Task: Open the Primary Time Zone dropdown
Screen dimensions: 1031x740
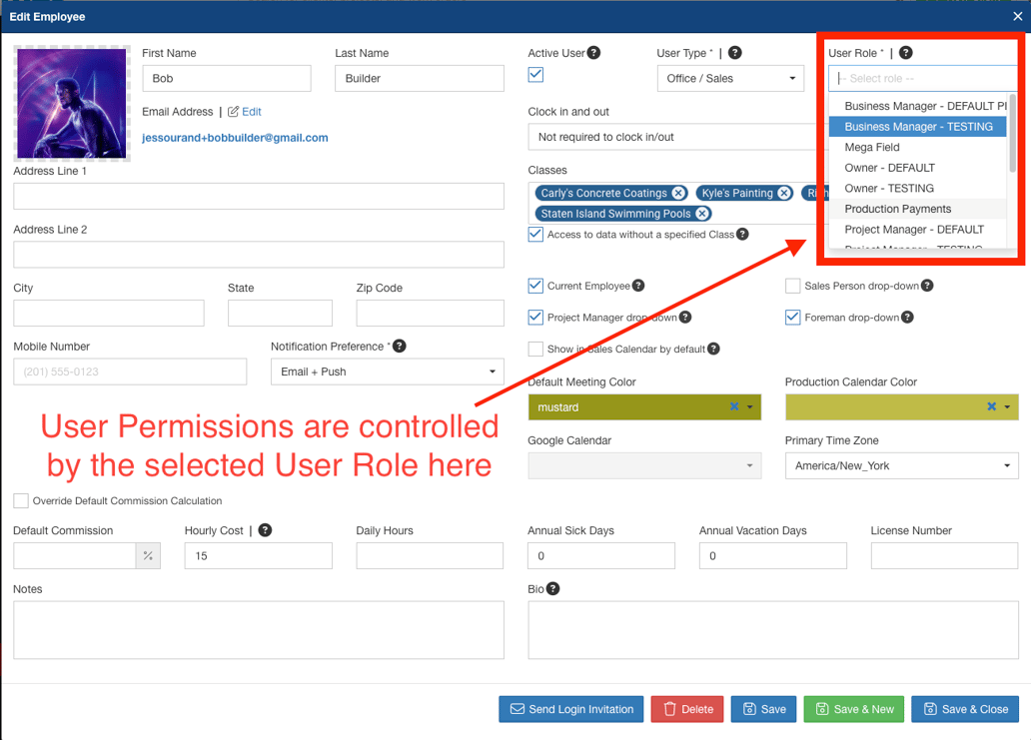Action: click(901, 465)
